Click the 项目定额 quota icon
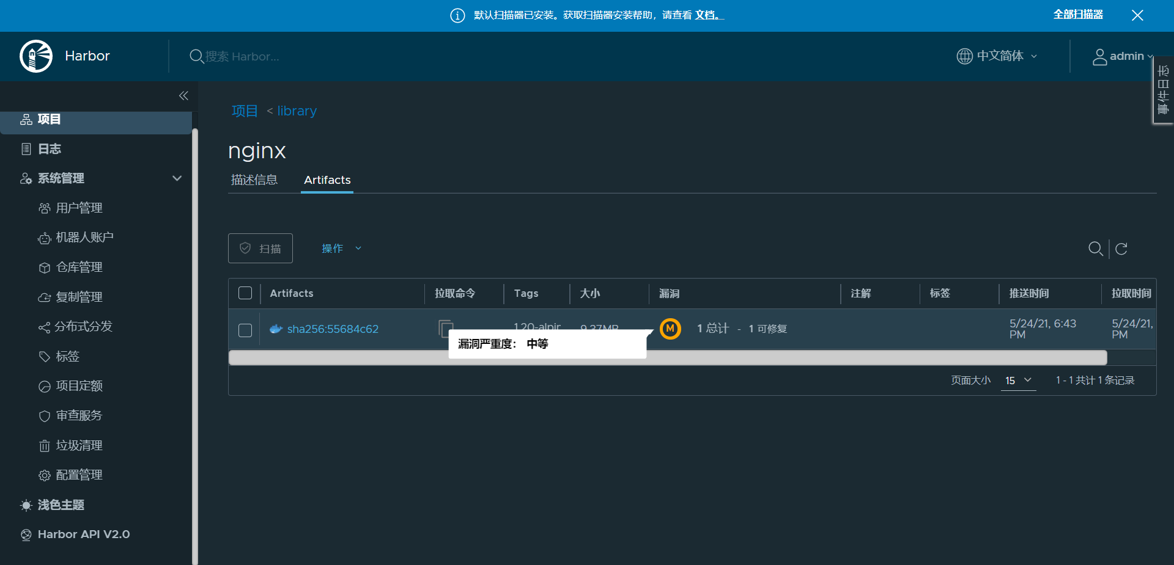 point(45,386)
